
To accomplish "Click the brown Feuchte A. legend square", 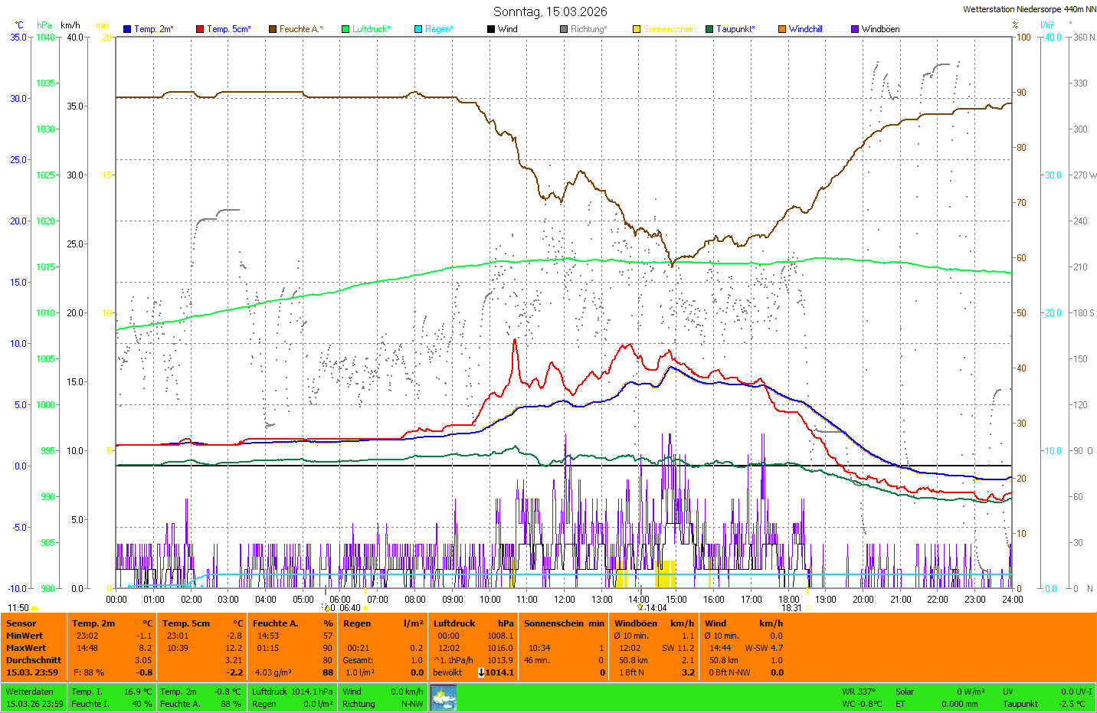I will click(272, 29).
